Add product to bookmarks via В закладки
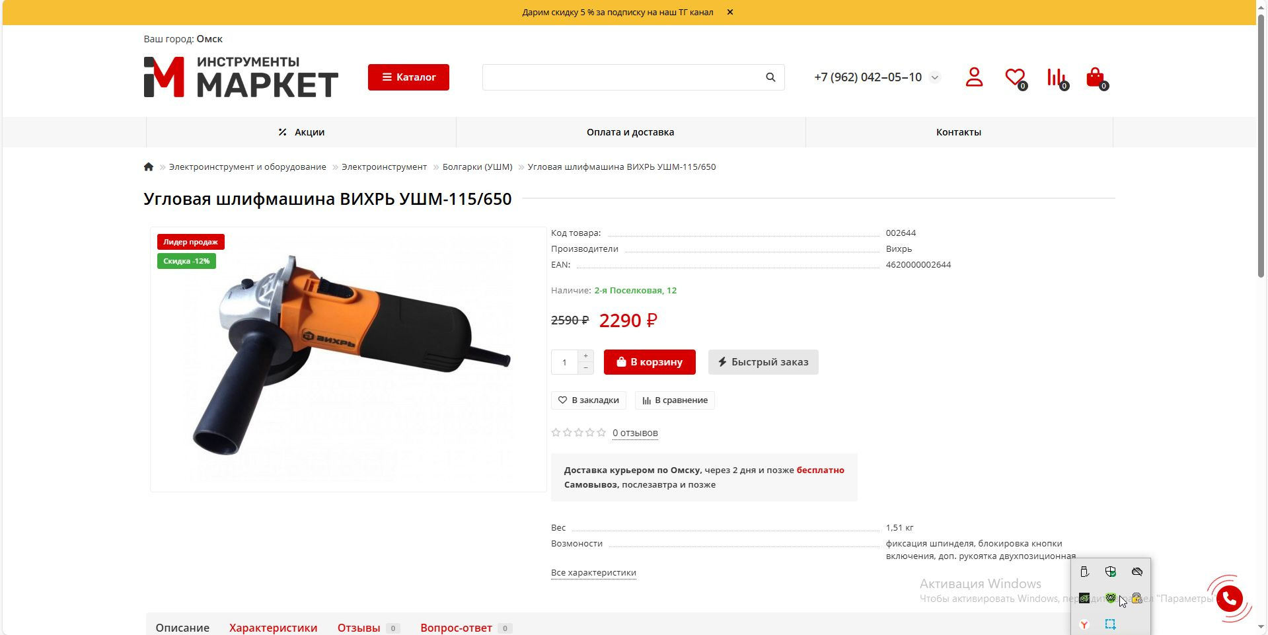Image resolution: width=1268 pixels, height=635 pixels. [x=589, y=400]
